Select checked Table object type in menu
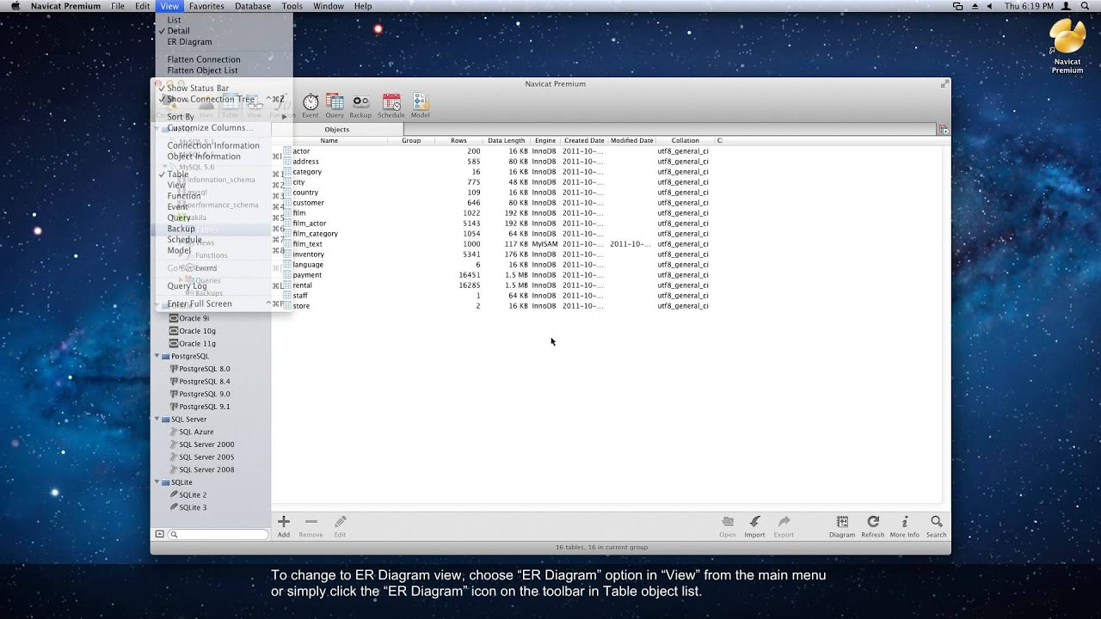Viewport: 1101px width, 619px height. coord(177,175)
